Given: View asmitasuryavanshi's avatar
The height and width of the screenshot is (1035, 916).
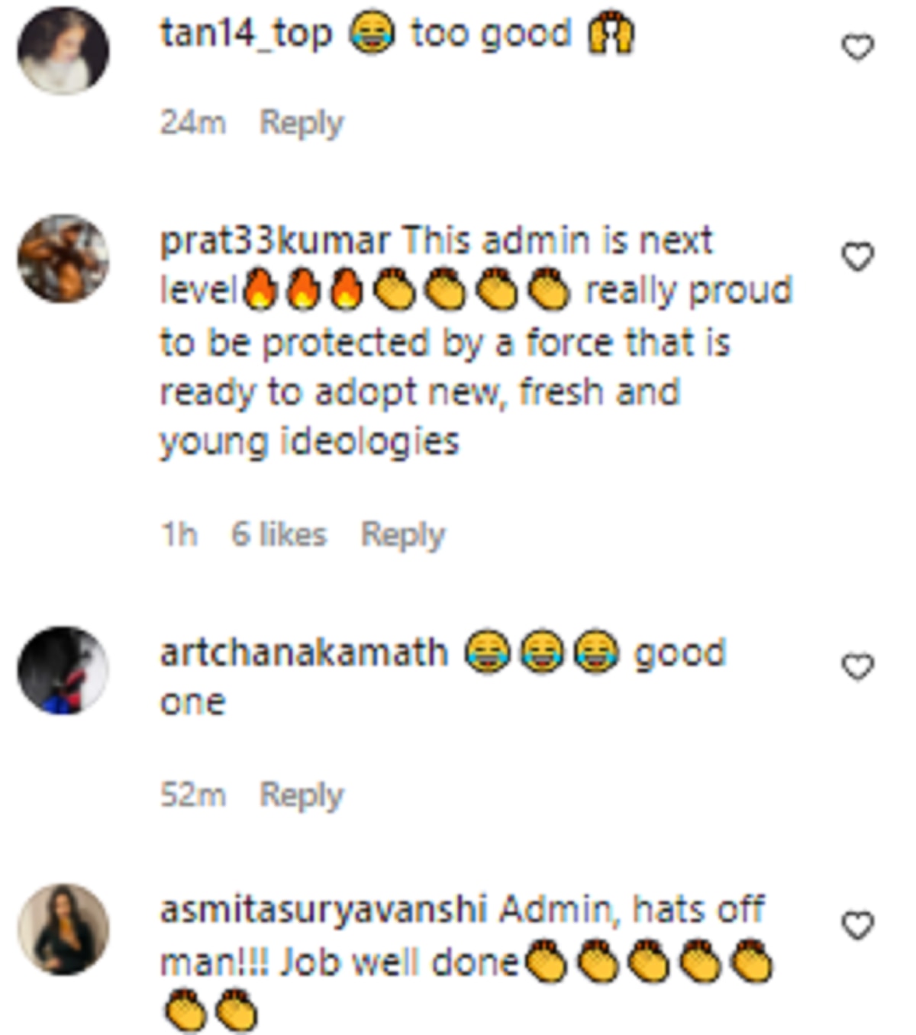Looking at the screenshot, I should (x=63, y=929).
